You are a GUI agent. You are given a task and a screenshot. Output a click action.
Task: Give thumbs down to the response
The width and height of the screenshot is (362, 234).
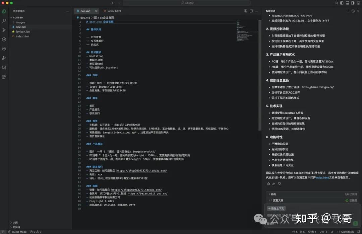(279, 184)
